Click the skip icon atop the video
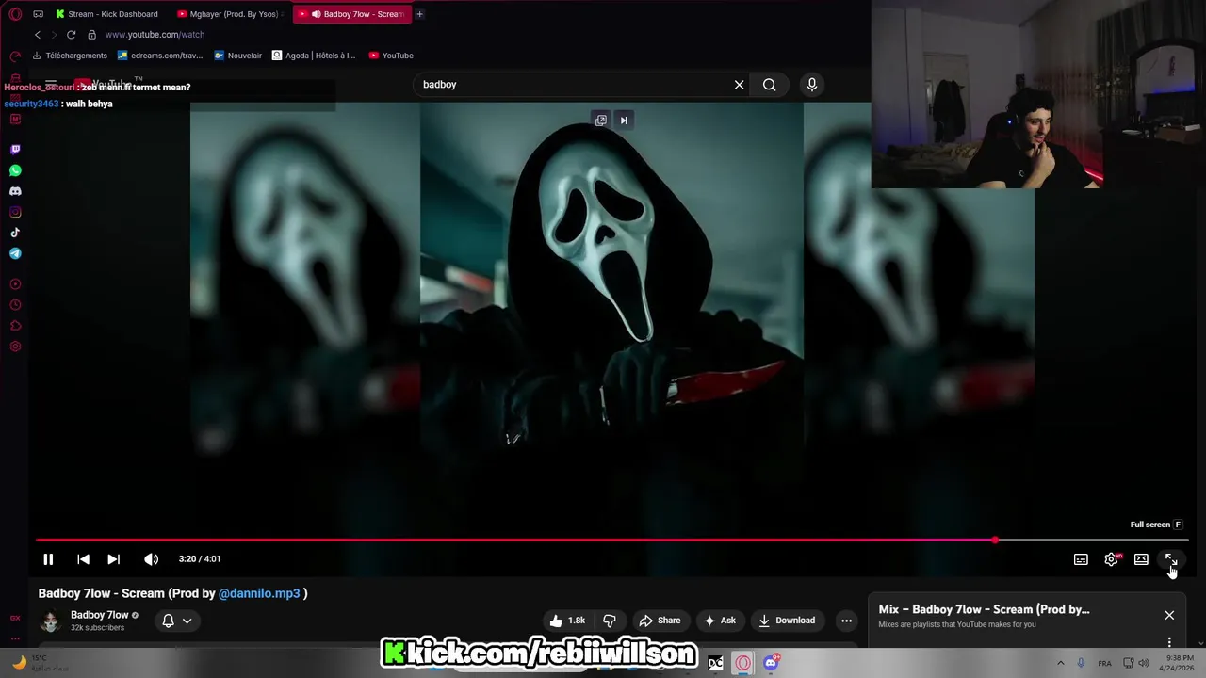Viewport: 1206px width, 678px height. coord(624,121)
